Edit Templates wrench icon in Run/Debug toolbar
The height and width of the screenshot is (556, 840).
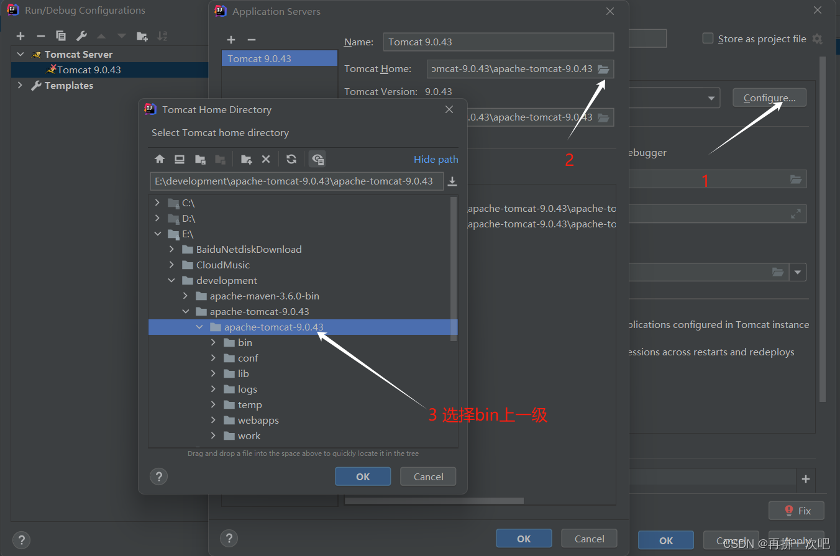[81, 36]
